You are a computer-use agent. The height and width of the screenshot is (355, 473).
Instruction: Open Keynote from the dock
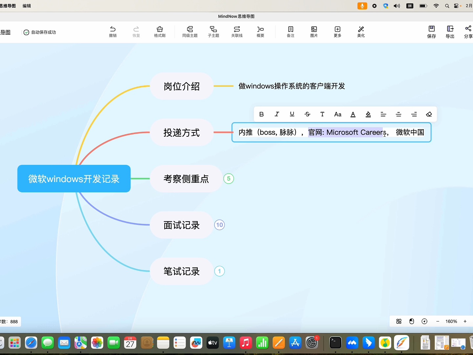(229, 343)
